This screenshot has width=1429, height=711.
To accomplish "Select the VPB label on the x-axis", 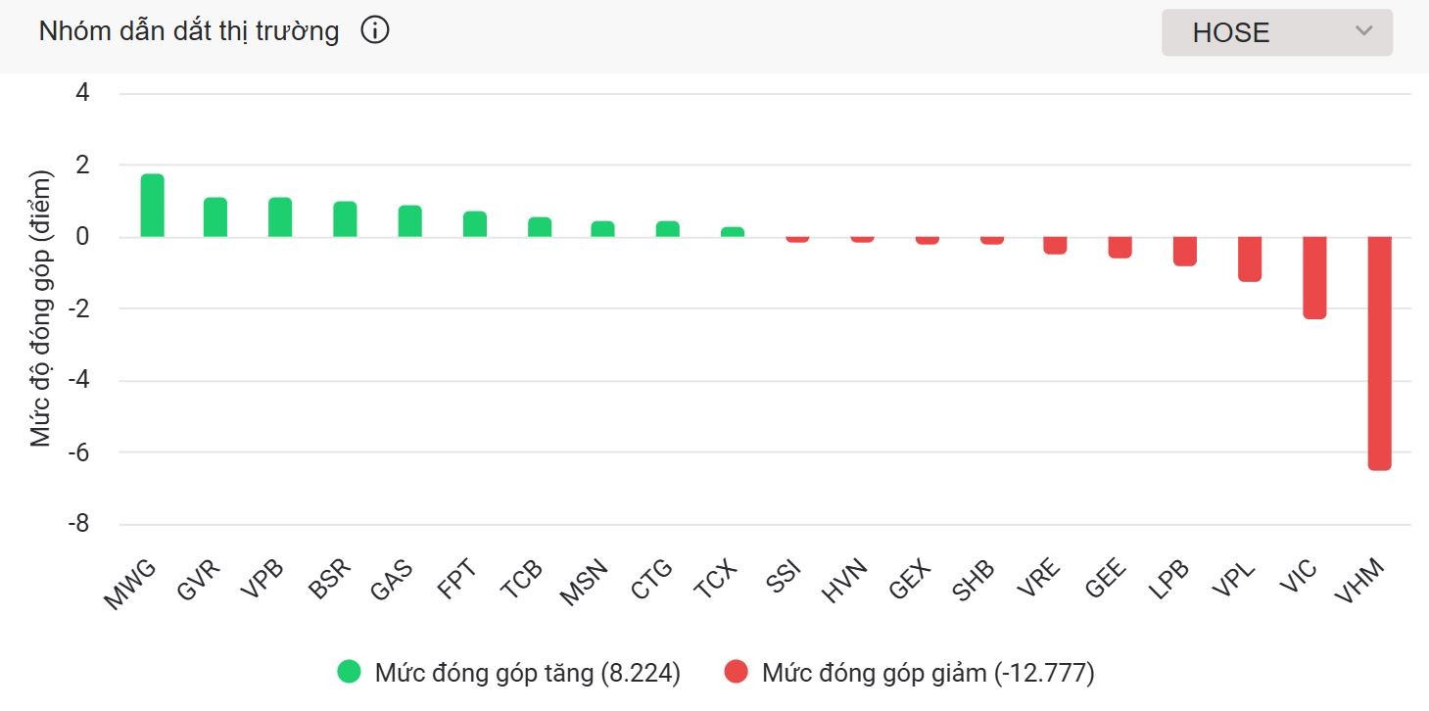I will tap(262, 576).
